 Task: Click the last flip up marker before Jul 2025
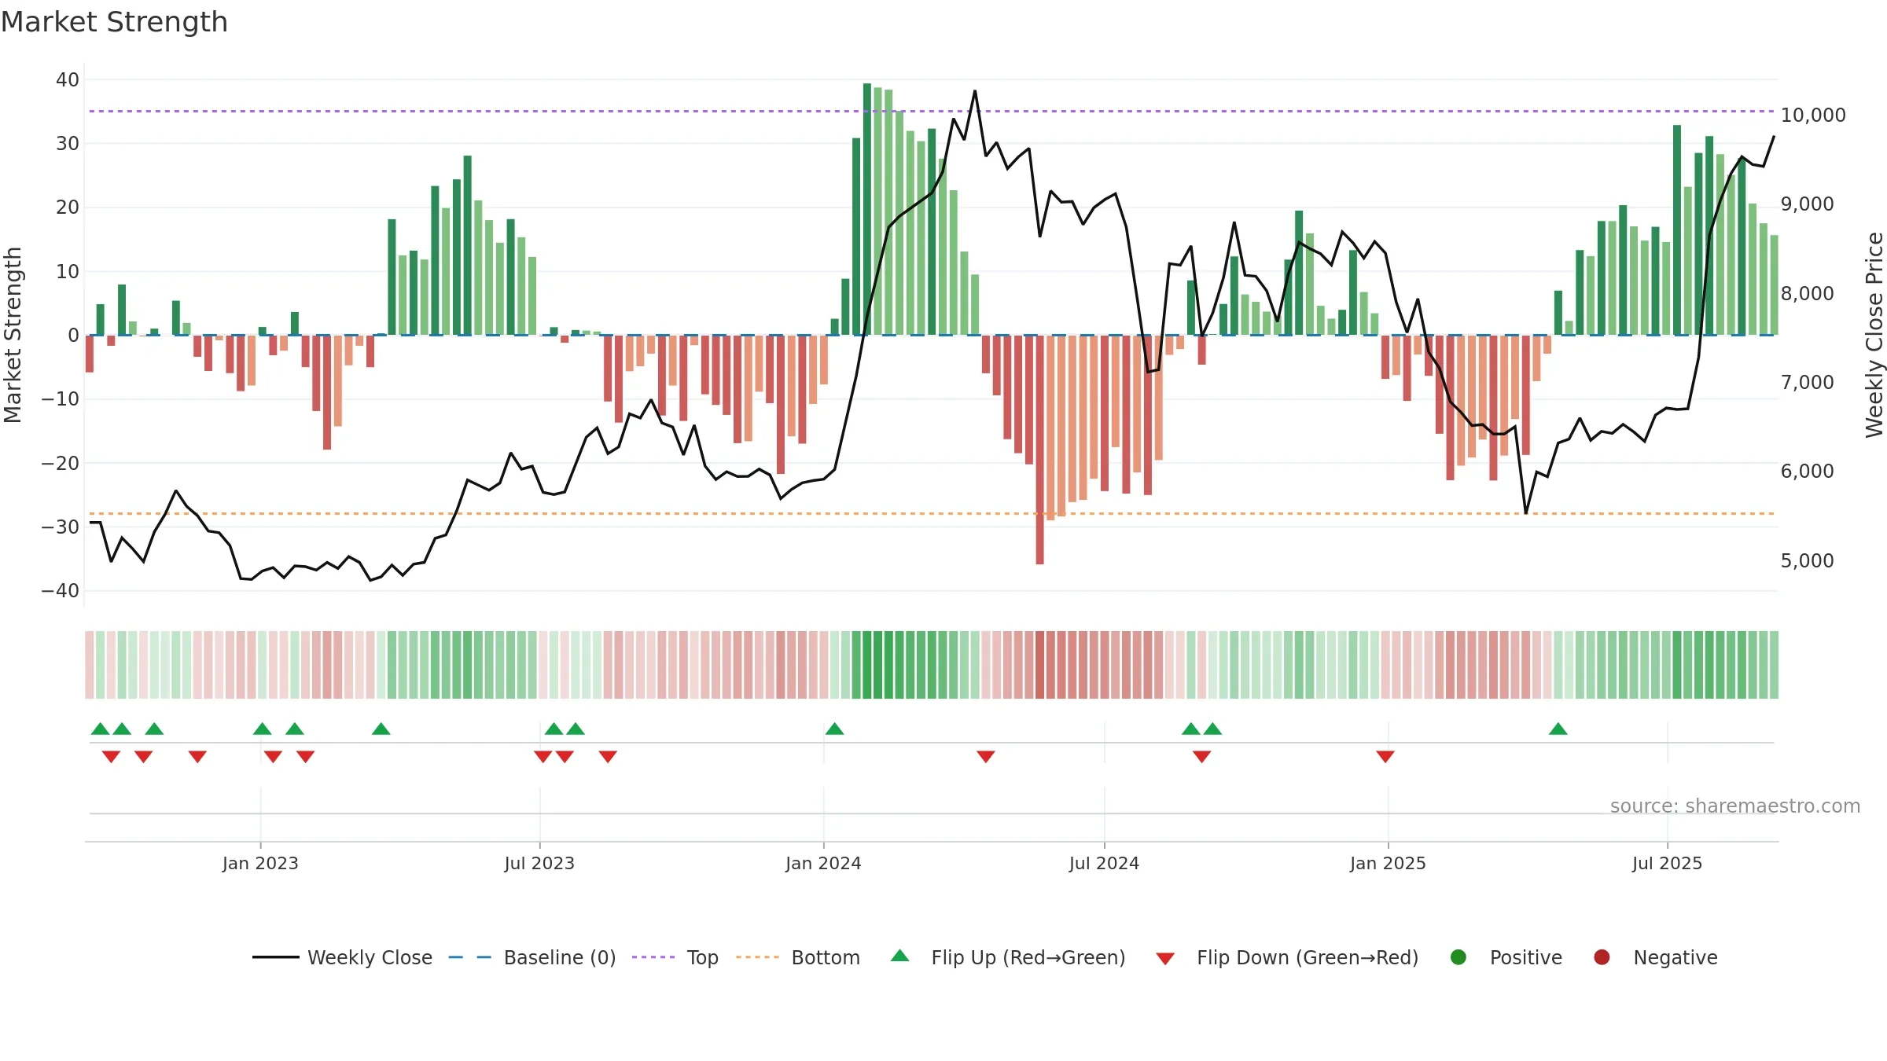coord(1558,729)
